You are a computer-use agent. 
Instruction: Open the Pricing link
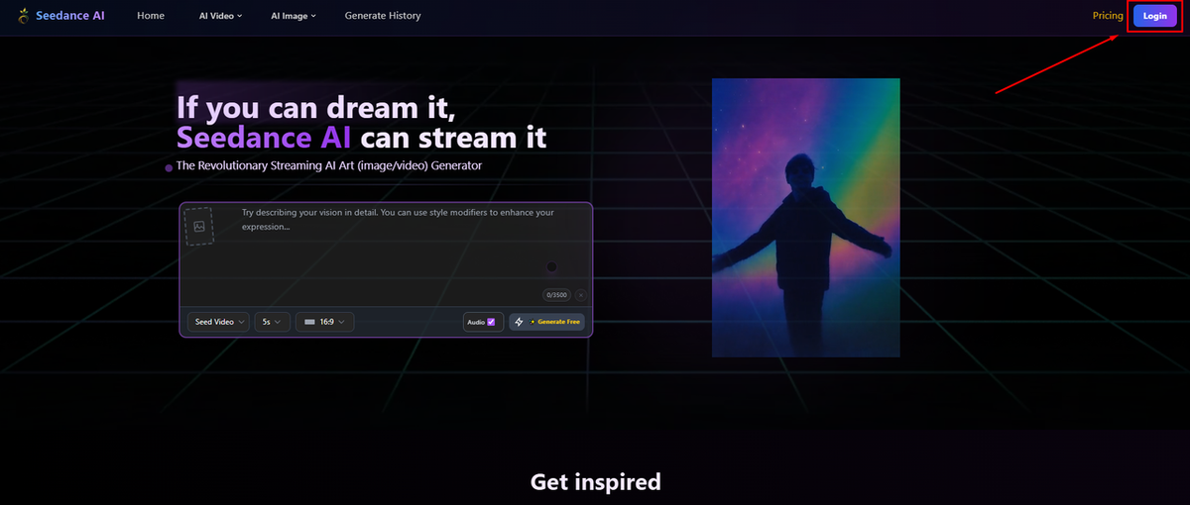[1108, 16]
